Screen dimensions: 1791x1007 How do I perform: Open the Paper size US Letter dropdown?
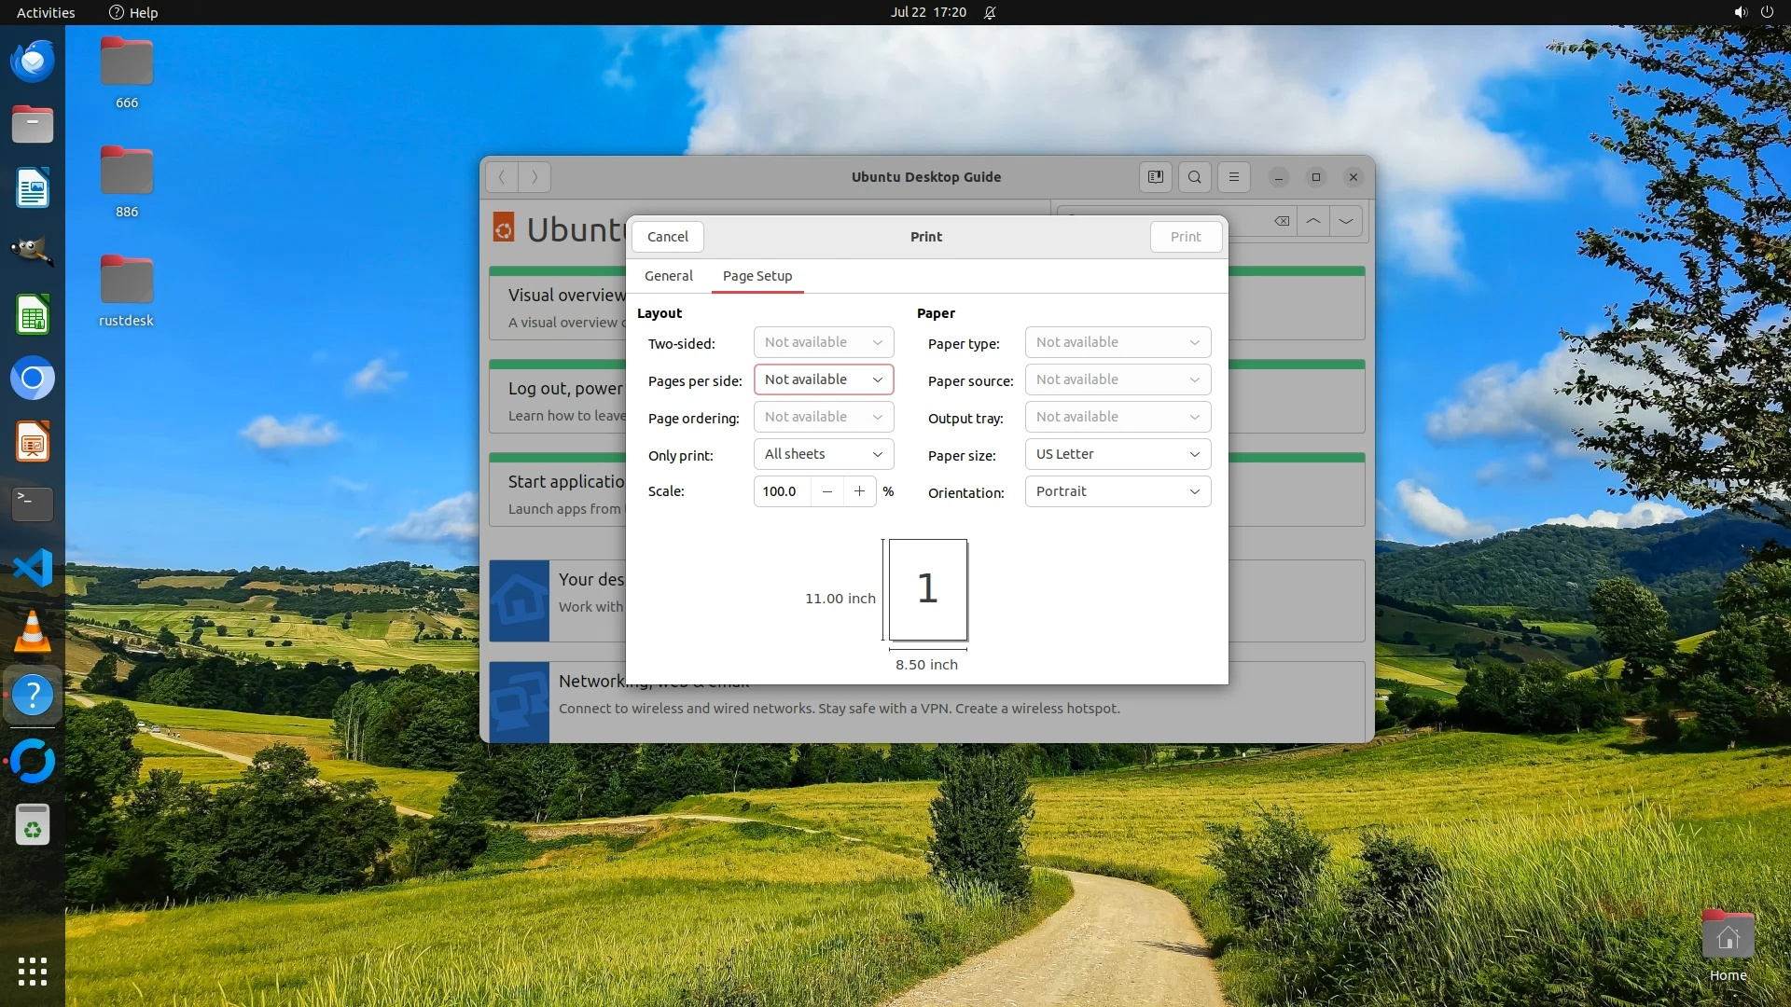[x=1117, y=454]
